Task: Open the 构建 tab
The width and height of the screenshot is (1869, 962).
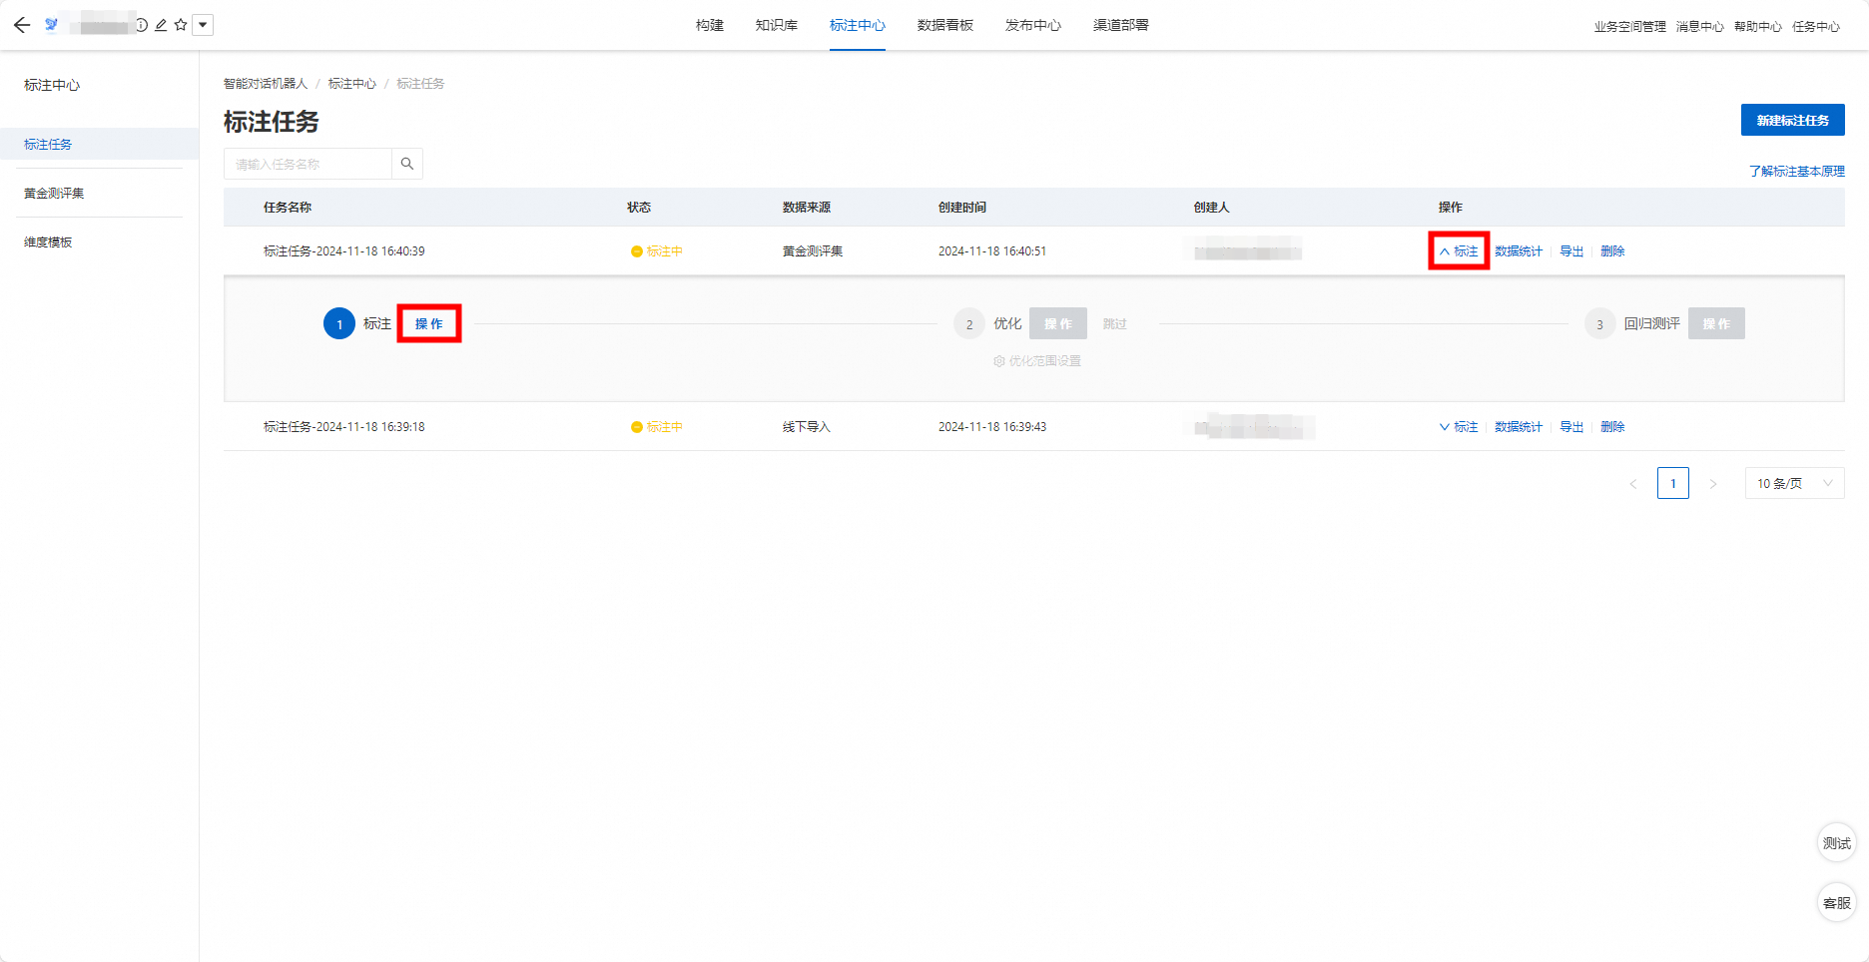Action: (x=710, y=25)
